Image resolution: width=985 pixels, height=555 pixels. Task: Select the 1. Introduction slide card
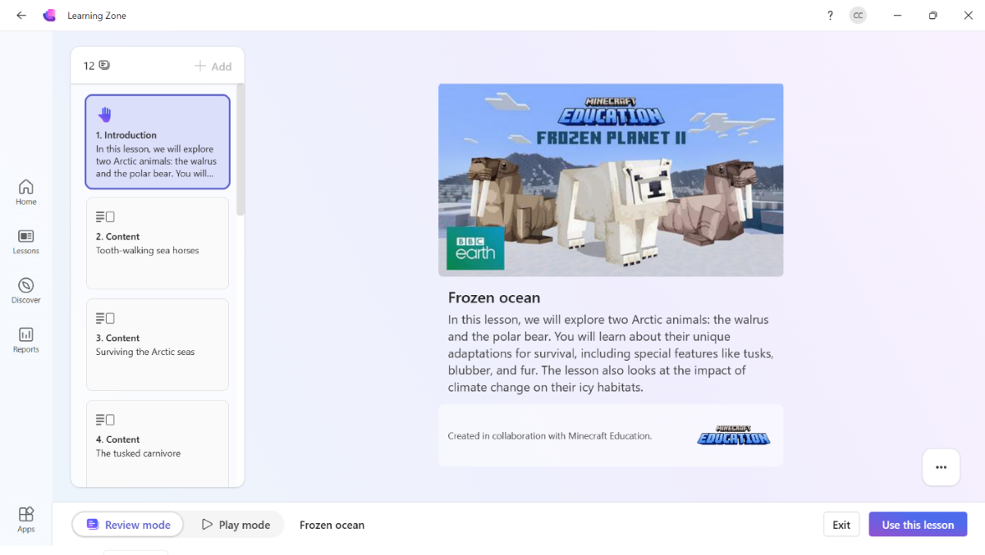point(158,142)
